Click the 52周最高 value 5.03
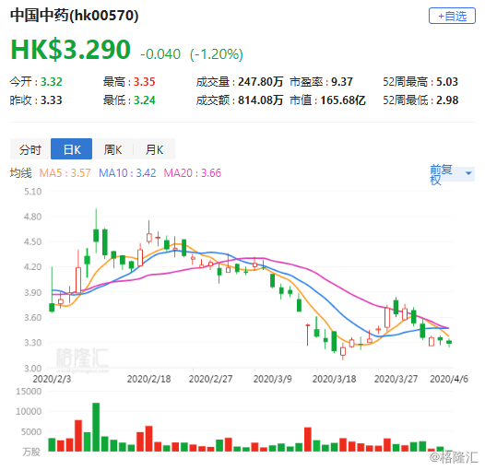The image size is (485, 470). coord(447,82)
